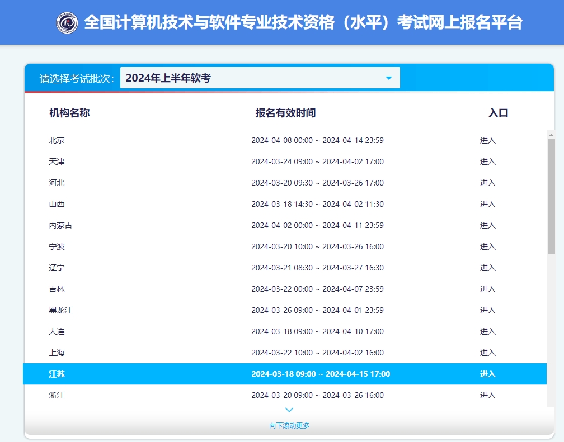Select the highlighted 江苏 institution name
The height and width of the screenshot is (442, 564).
pyautogui.click(x=57, y=374)
